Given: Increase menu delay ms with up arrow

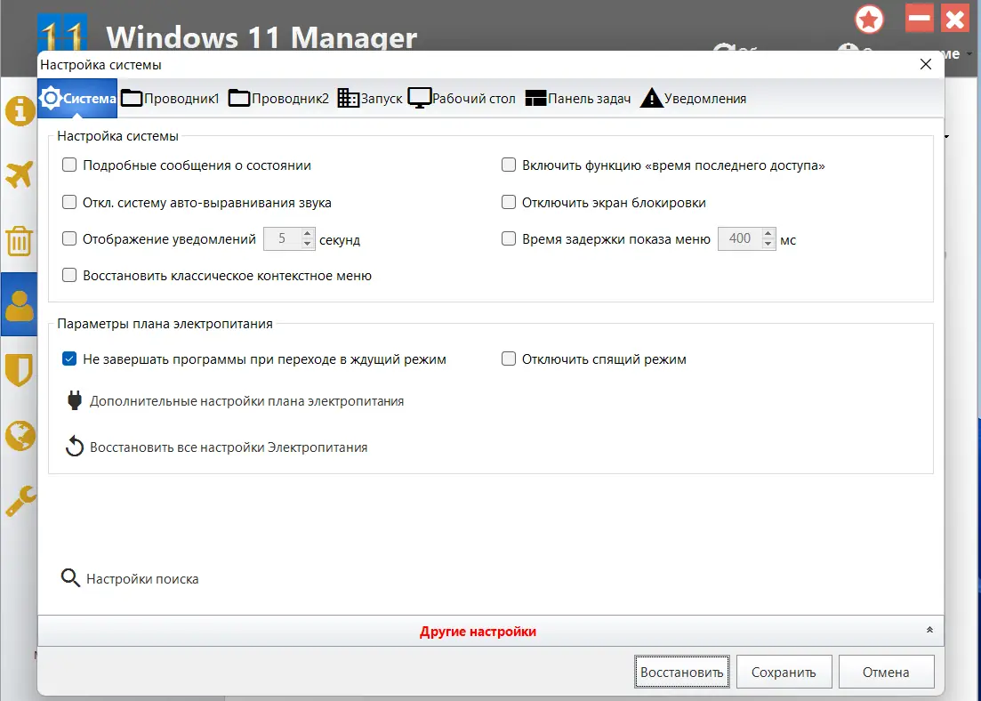Looking at the screenshot, I should coord(768,233).
